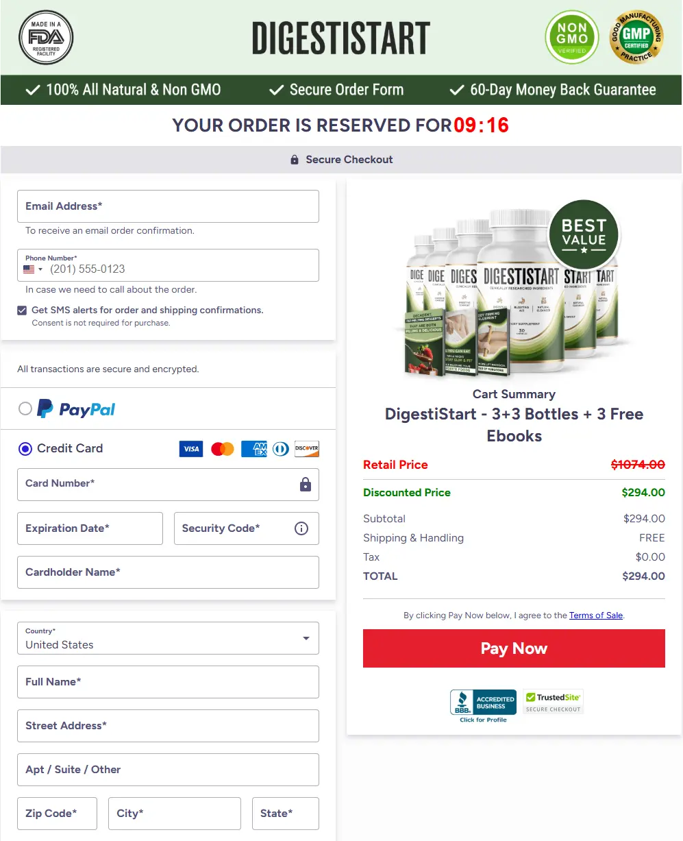
Task: Click the padlock icon in Card Number field
Action: [306, 485]
